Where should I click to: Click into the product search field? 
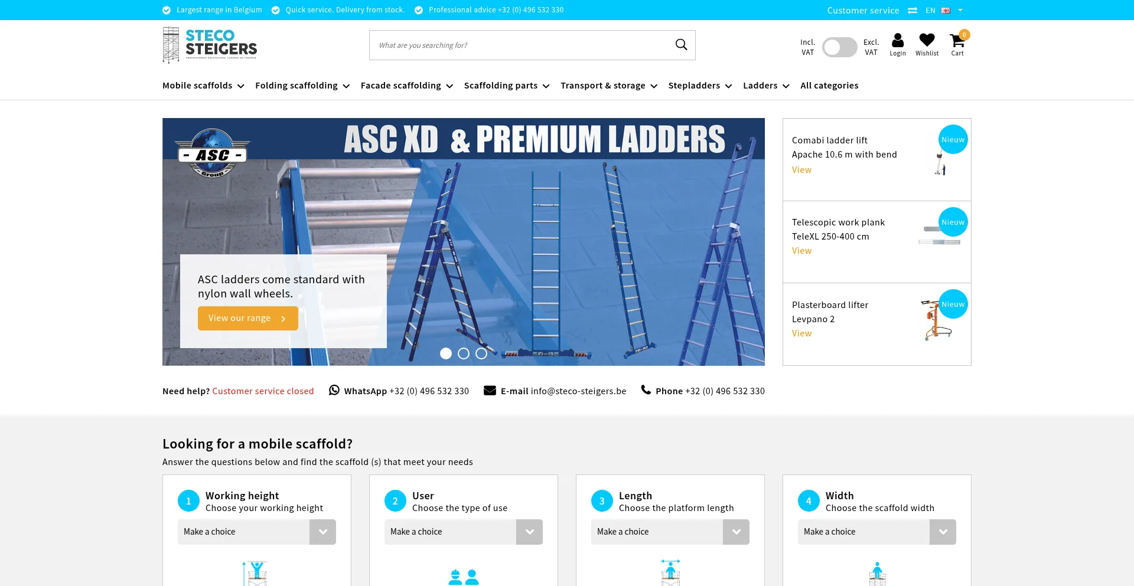(520, 45)
